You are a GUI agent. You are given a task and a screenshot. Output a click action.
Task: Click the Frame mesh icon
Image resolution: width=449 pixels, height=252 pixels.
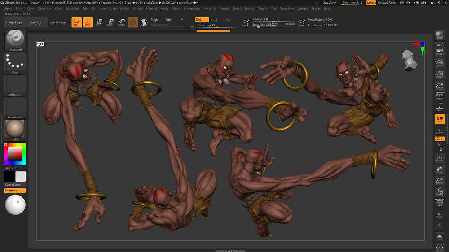(439, 158)
